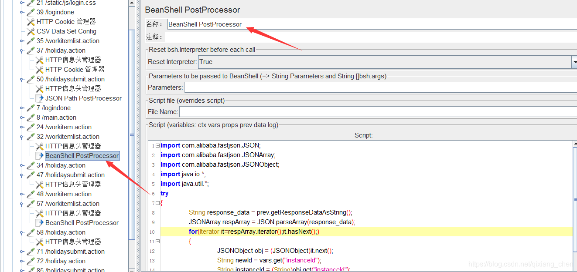Screen dimensions: 577x272
Task: Click the String newId = vars.get line
Action: tap(269, 260)
